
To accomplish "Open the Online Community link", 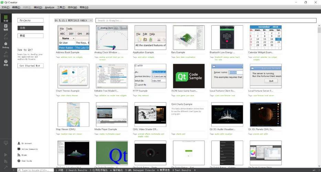I will tap(28, 149).
